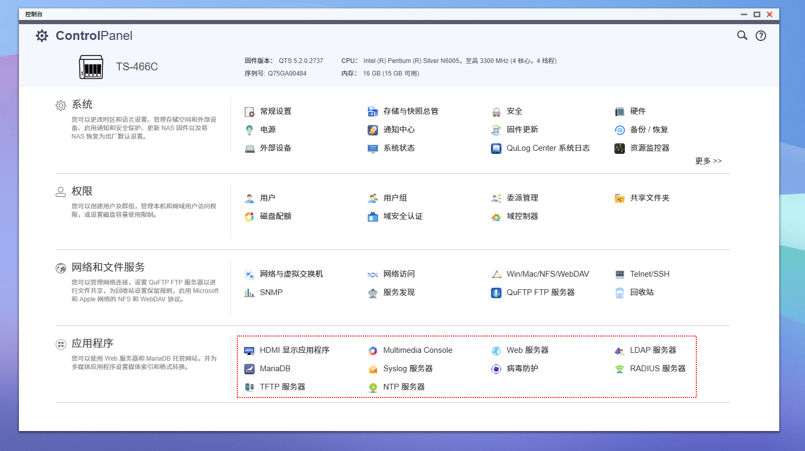This screenshot has width=805, height=451.
Task: Click the RADIUS 服务器 icon
Action: [620, 369]
